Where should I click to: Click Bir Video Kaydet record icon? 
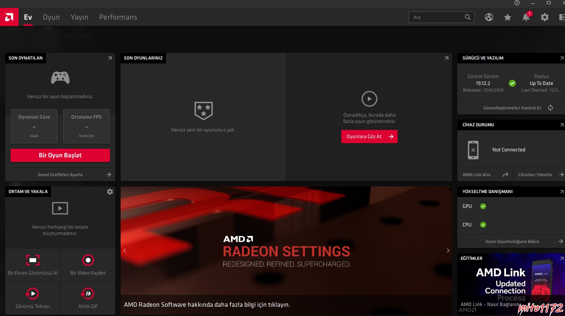pyautogui.click(x=88, y=260)
